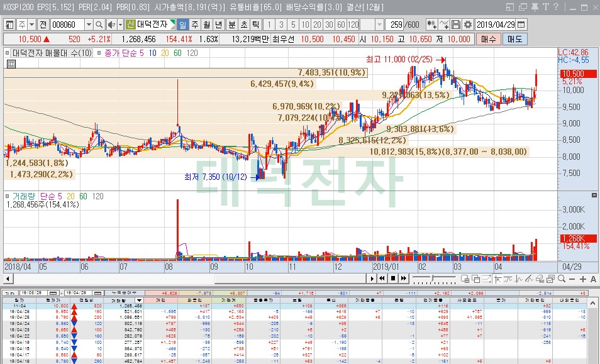Click the pin window icon in title bar
600x364 pixels.
coord(535,7)
